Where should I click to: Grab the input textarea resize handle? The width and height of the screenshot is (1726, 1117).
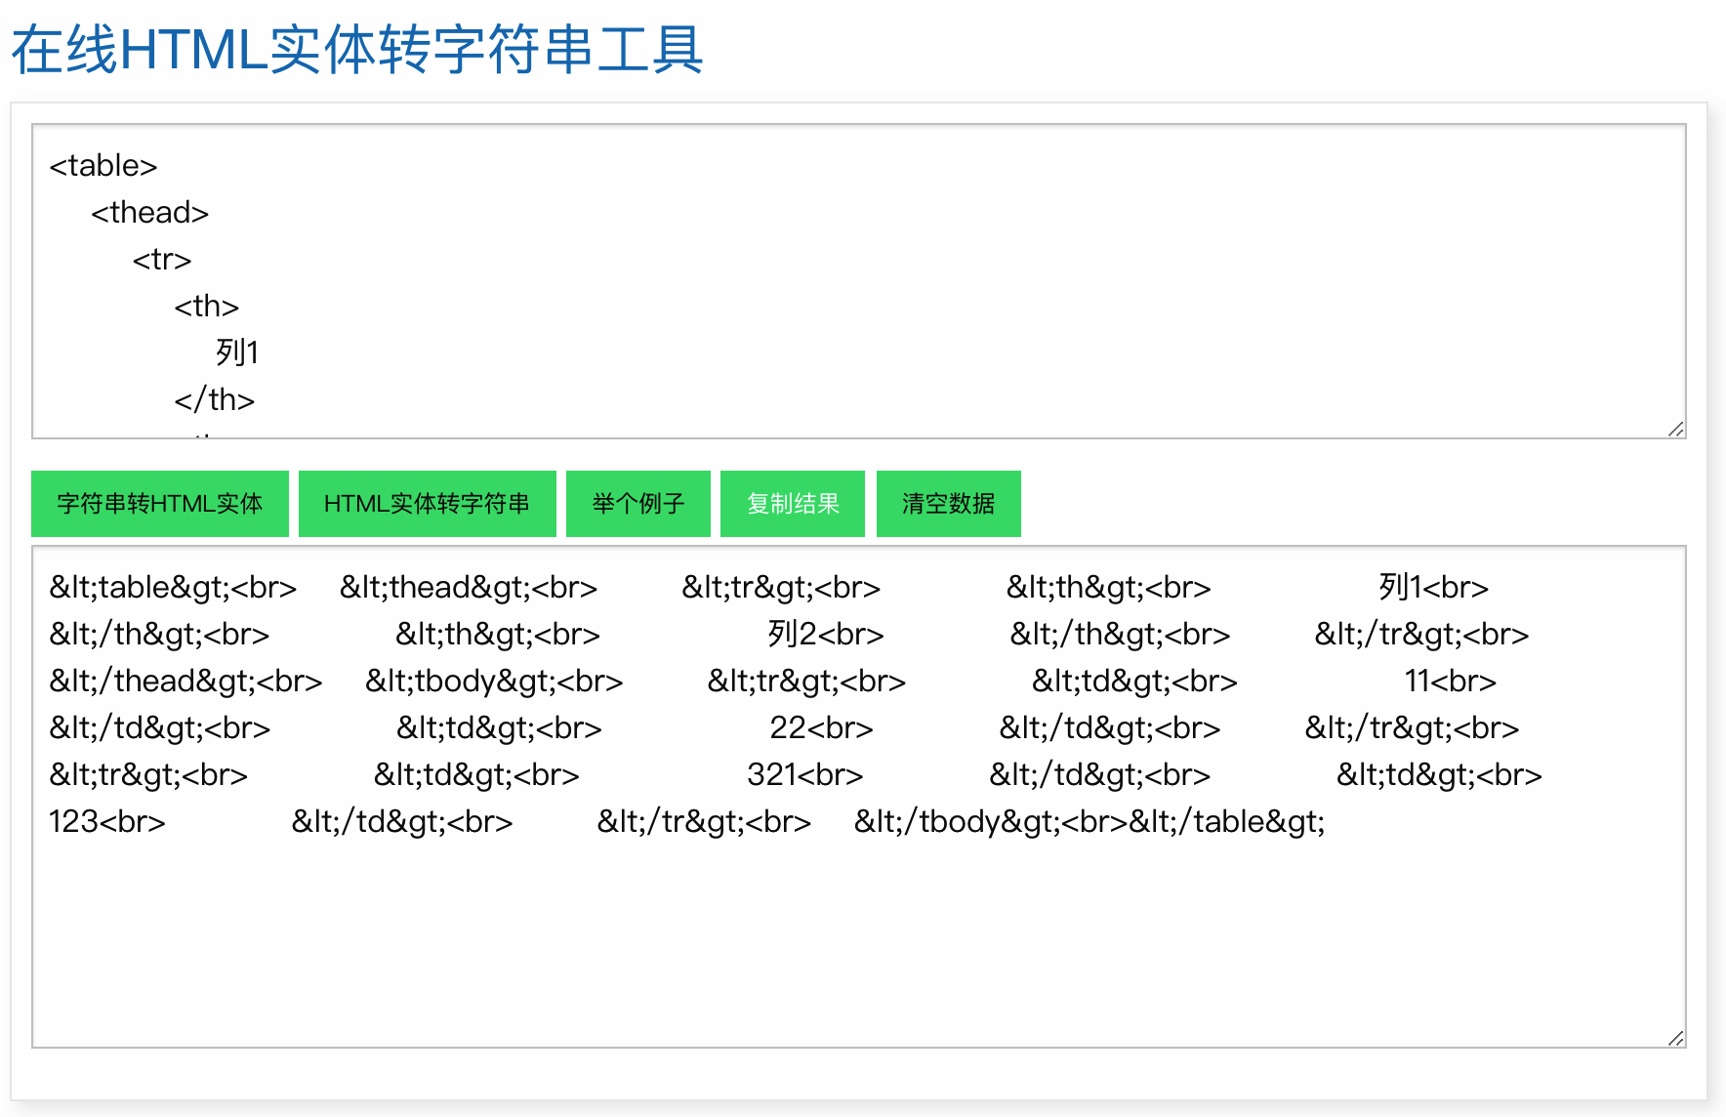[1676, 429]
